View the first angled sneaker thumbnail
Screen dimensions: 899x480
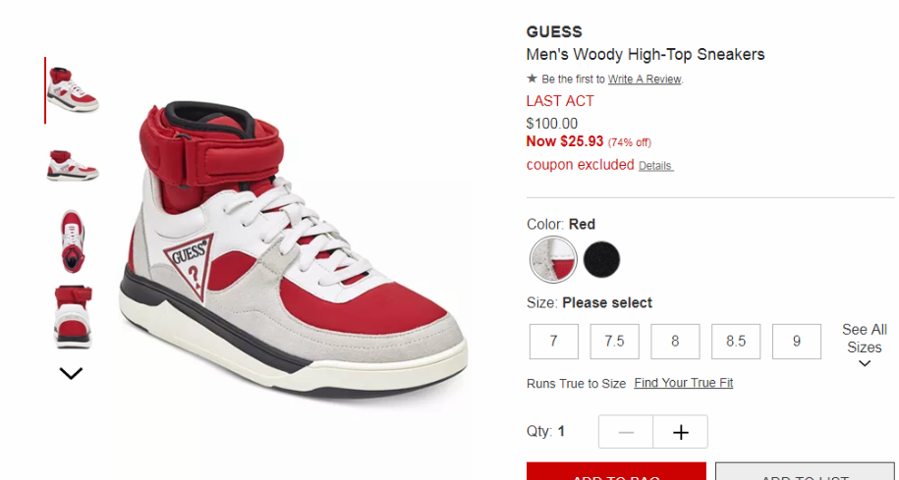pos(73,90)
